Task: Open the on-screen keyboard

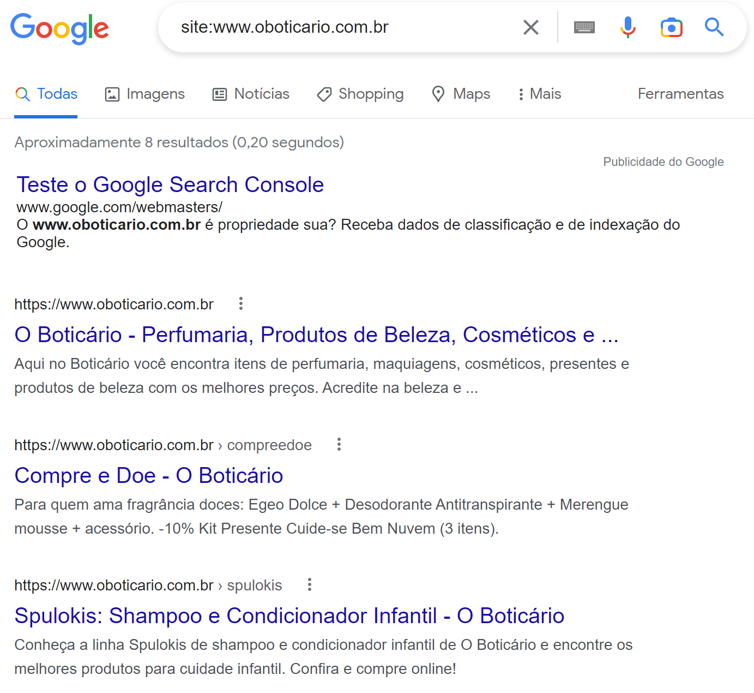Action: 584,27
